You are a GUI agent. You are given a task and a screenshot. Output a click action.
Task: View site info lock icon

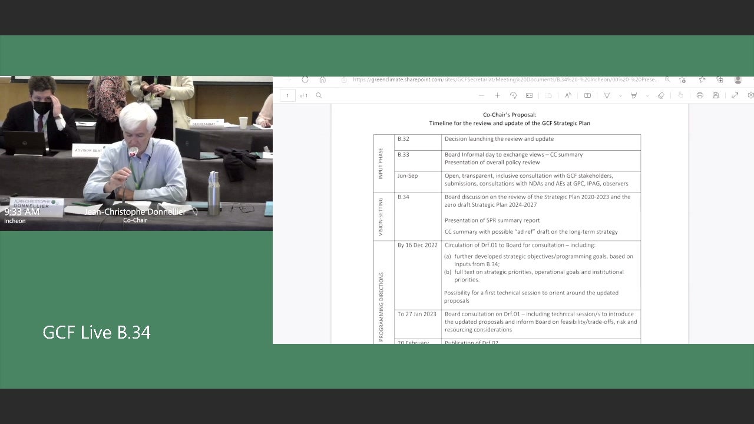pos(344,79)
